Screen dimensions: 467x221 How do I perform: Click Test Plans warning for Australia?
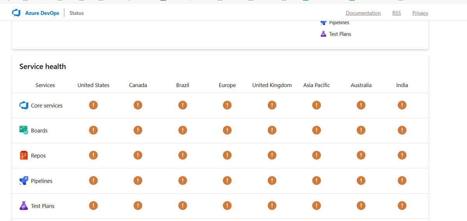tap(361, 205)
